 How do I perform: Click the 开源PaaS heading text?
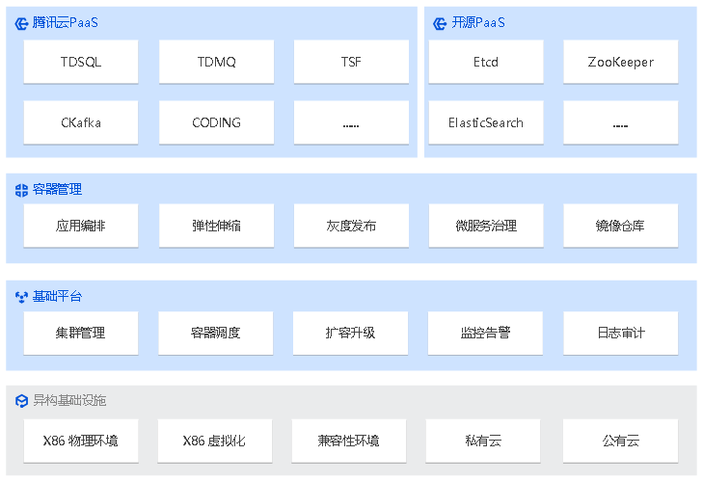(x=478, y=23)
